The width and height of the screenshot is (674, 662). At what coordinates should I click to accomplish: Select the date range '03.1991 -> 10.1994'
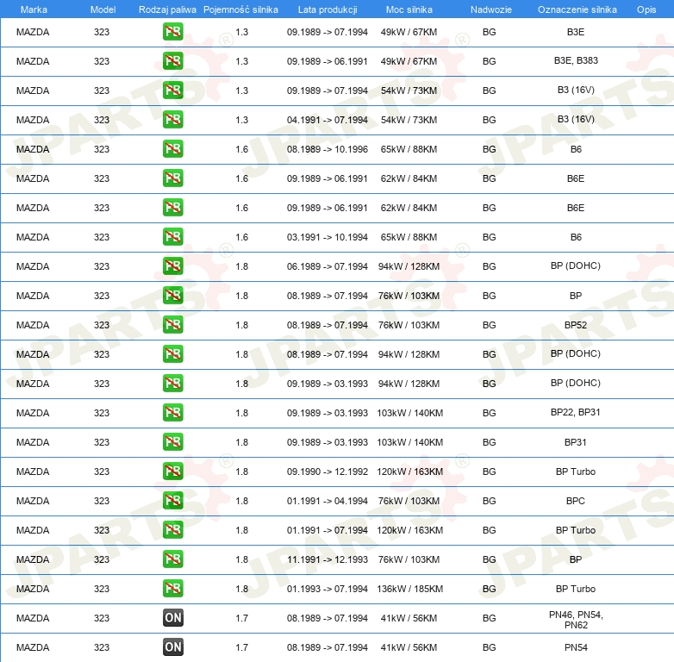328,237
